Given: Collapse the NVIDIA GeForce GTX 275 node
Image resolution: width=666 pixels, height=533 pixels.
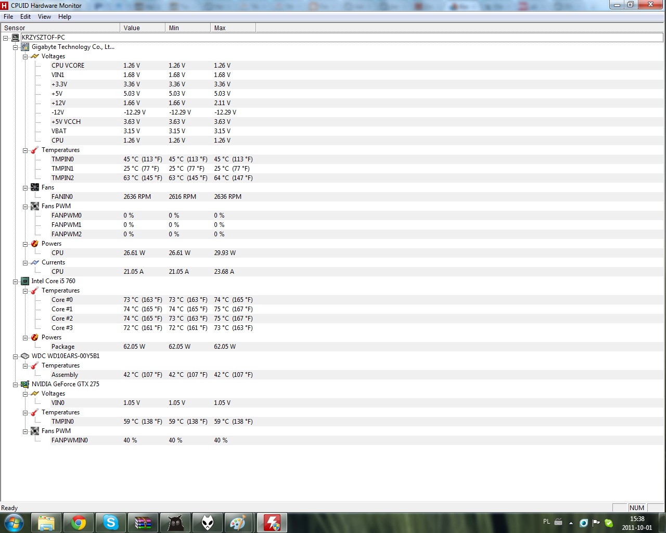Looking at the screenshot, I should (16, 384).
